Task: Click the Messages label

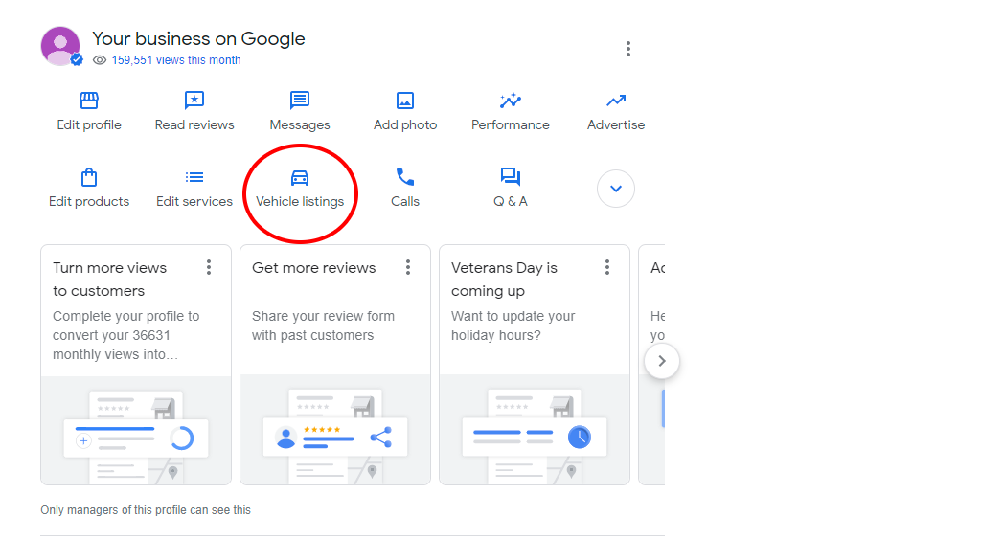Action: point(300,124)
